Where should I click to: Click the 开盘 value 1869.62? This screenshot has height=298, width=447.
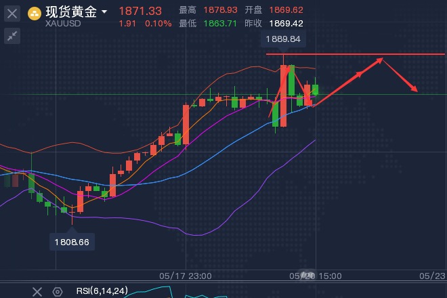(x=286, y=10)
